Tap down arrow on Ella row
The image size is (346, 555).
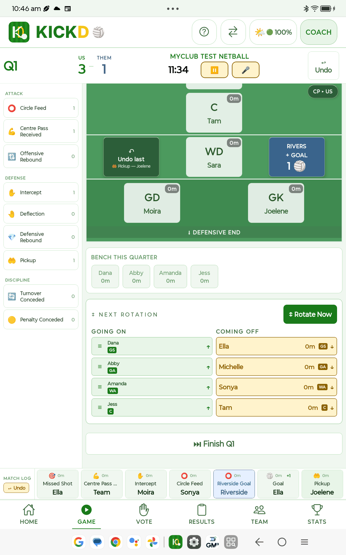click(x=332, y=347)
